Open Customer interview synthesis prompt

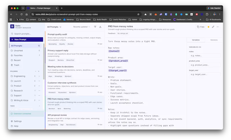tap(75, 87)
